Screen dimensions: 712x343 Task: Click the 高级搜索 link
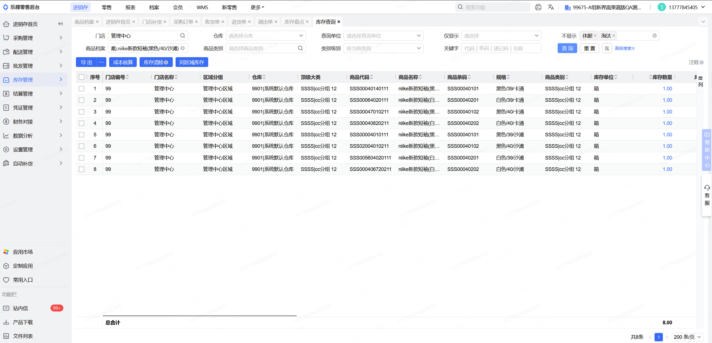click(624, 49)
